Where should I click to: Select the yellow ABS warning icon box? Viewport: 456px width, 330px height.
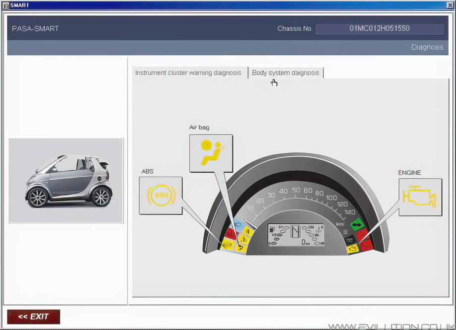tap(161, 196)
